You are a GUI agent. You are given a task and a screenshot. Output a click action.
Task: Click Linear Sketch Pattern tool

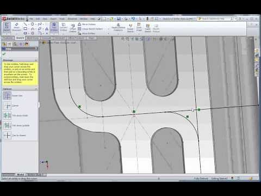click(90, 29)
